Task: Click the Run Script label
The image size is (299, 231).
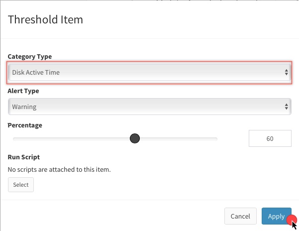Action: click(24, 157)
